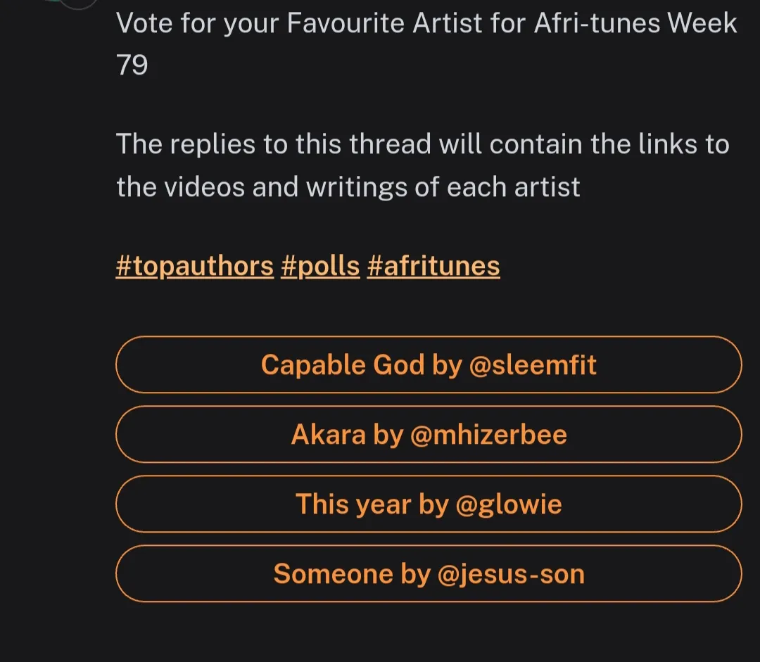Click the post title about Afri-tunes Week

[x=426, y=25]
